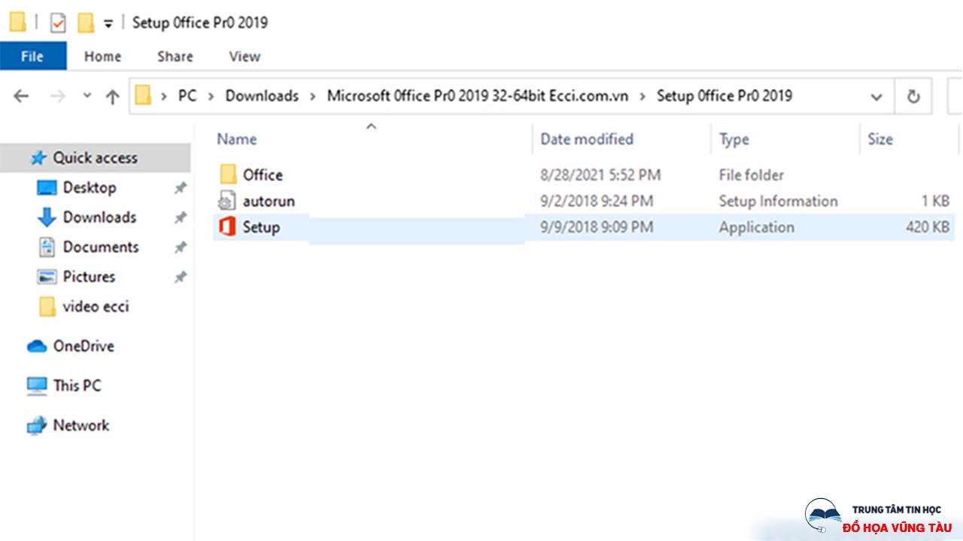The height and width of the screenshot is (541, 963).
Task: Click the 420 KB size cell
Action: (x=928, y=227)
